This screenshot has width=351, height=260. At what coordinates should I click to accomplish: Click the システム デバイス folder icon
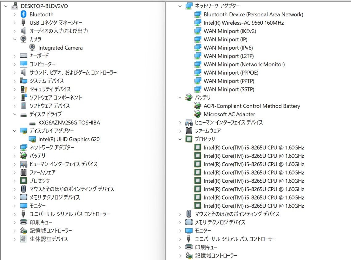[23, 81]
